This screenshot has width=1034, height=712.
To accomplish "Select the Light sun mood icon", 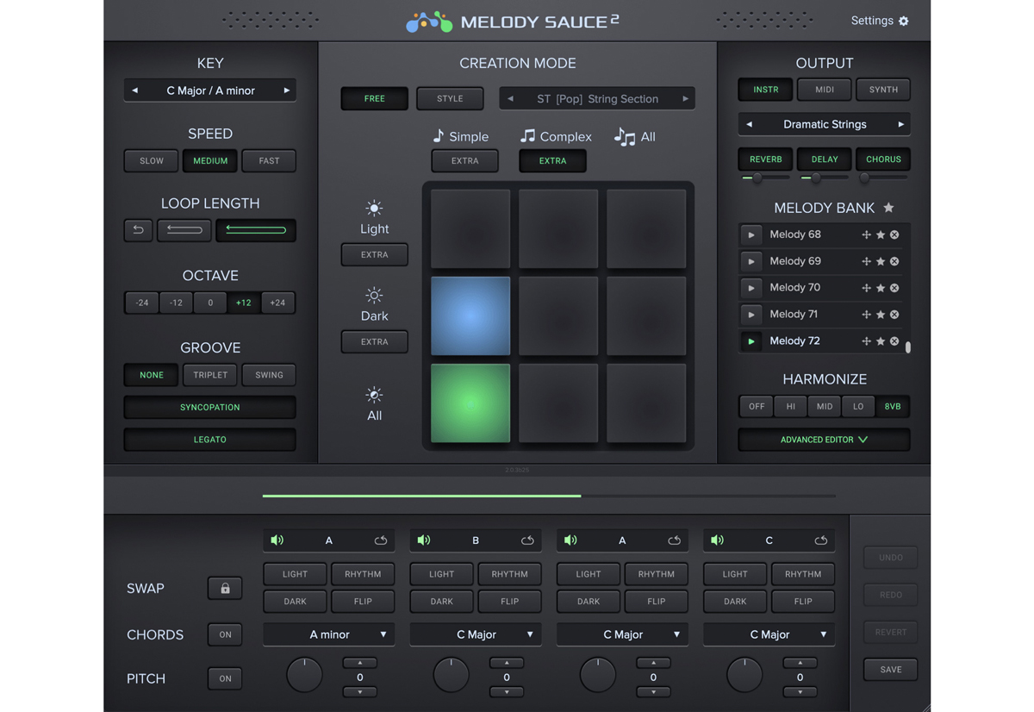I will coord(374,208).
